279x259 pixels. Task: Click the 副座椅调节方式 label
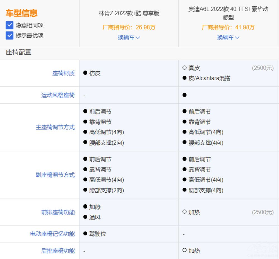(x=55, y=175)
